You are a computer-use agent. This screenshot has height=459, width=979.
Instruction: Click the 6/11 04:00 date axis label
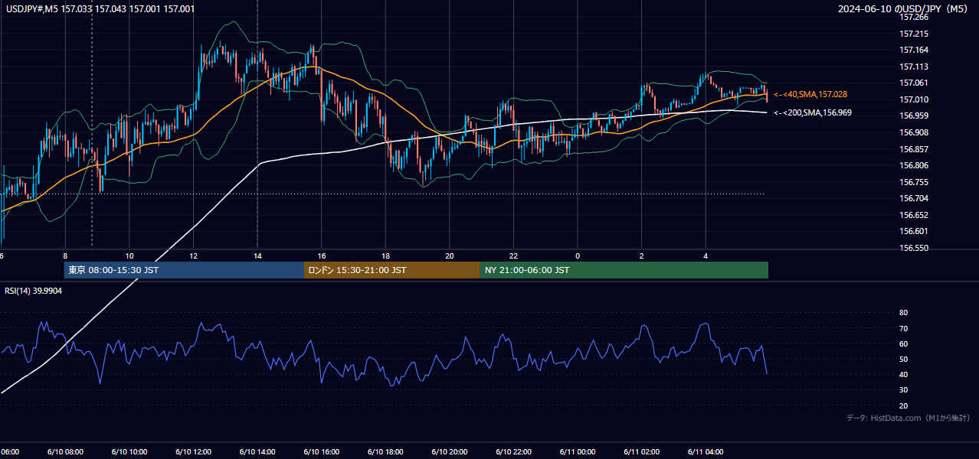tap(706, 452)
